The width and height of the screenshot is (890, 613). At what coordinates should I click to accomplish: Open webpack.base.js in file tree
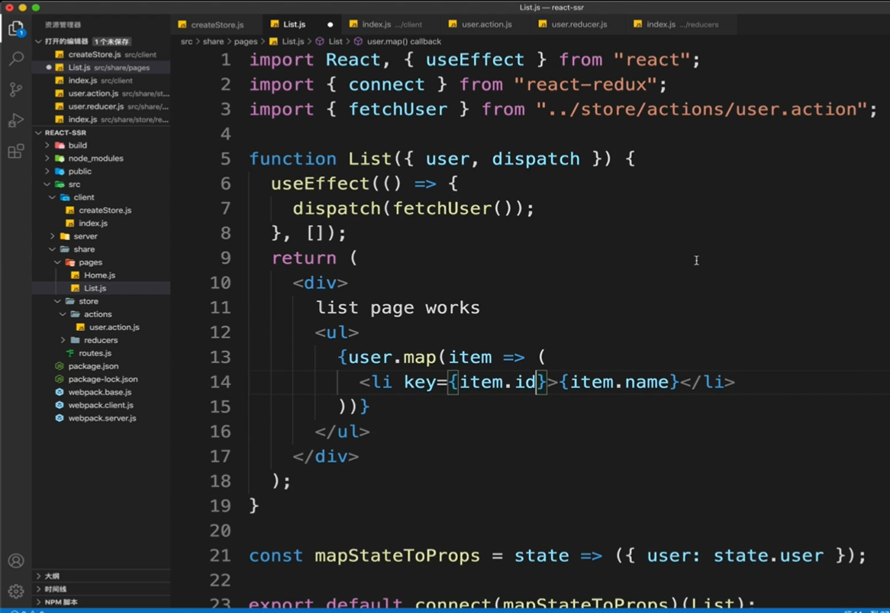pos(102,393)
